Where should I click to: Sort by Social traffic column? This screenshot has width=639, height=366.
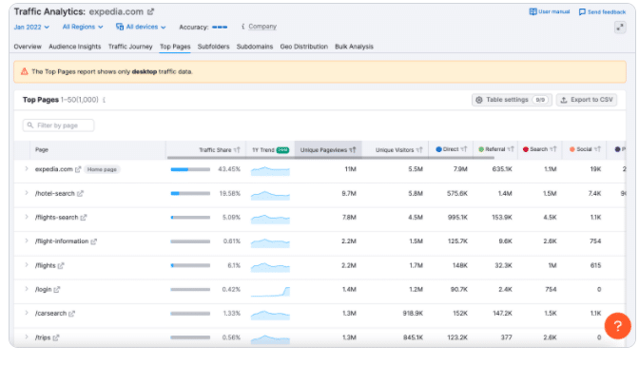585,149
